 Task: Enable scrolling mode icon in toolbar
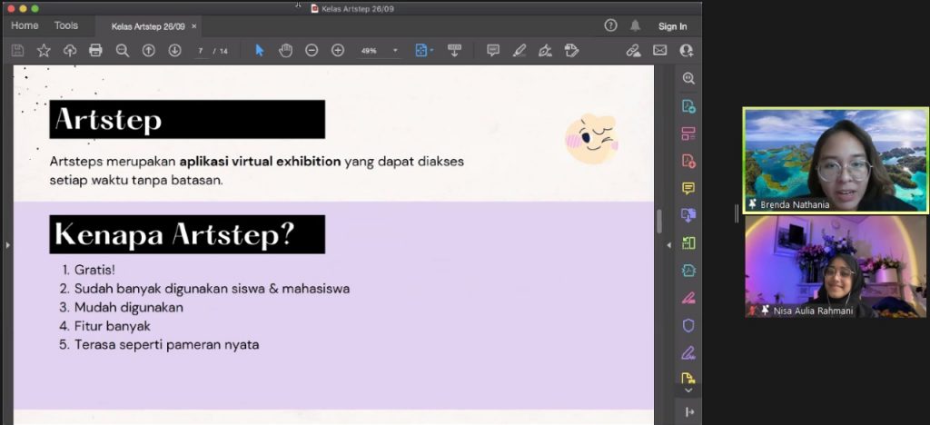coord(454,50)
